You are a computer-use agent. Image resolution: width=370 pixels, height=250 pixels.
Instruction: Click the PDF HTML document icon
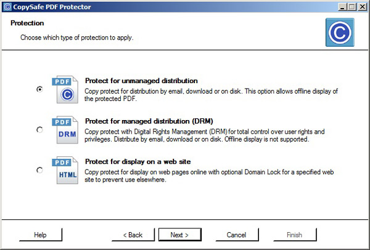pos(65,170)
